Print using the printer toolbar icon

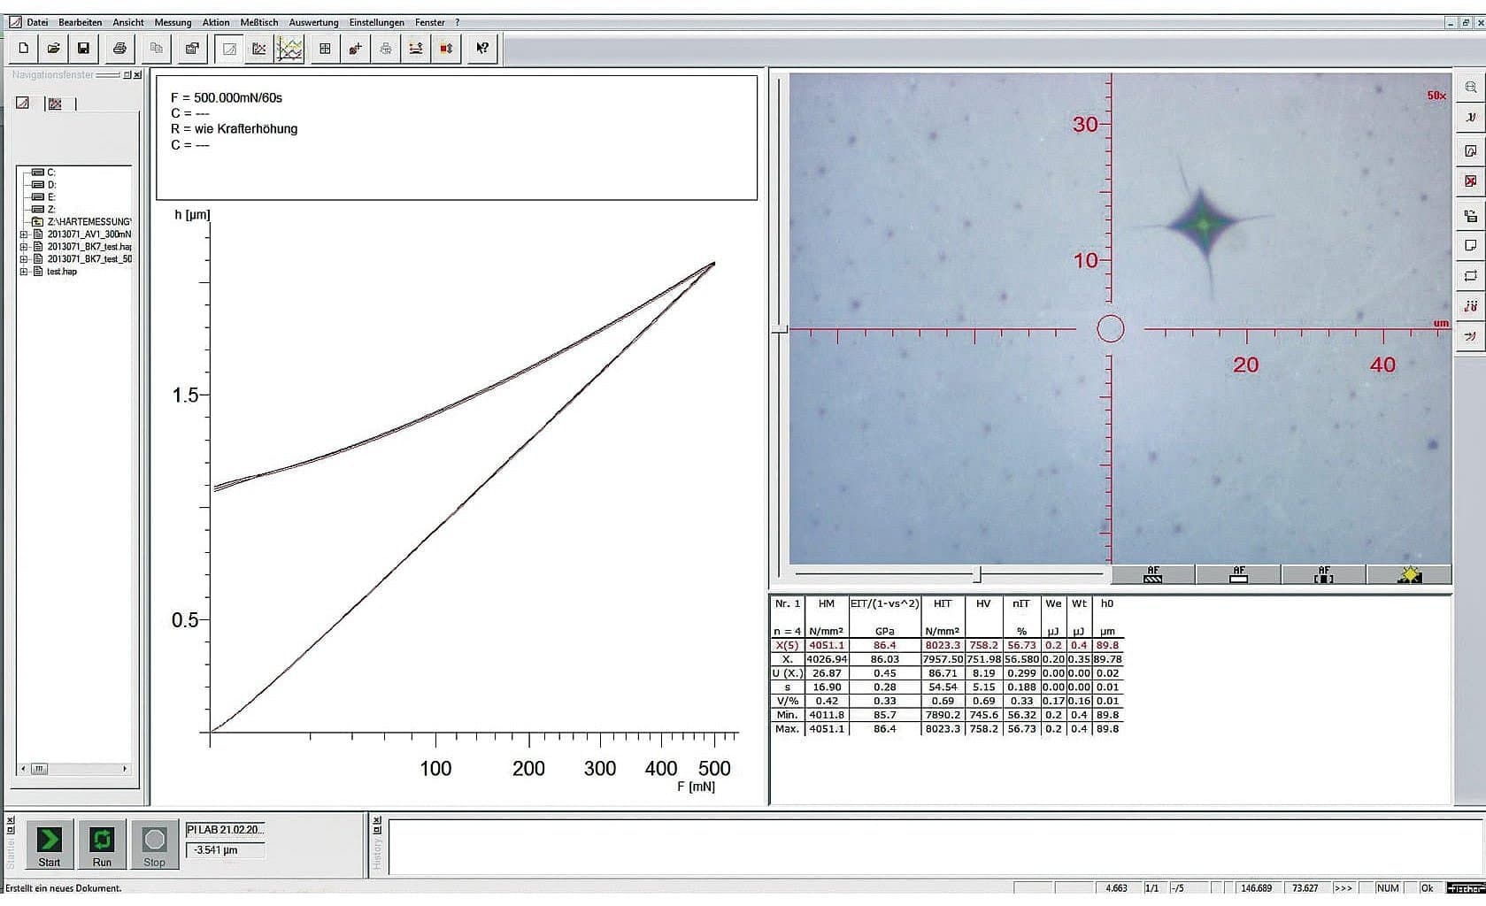[119, 49]
